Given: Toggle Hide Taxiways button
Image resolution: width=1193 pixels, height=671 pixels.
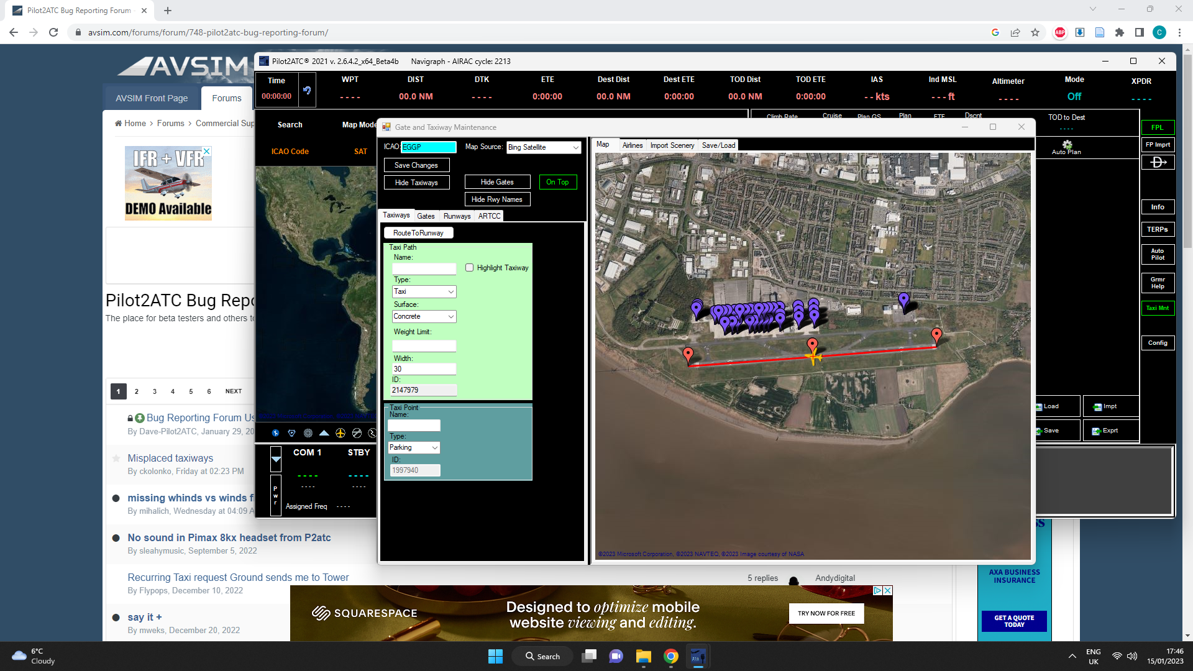Looking at the screenshot, I should tap(416, 183).
